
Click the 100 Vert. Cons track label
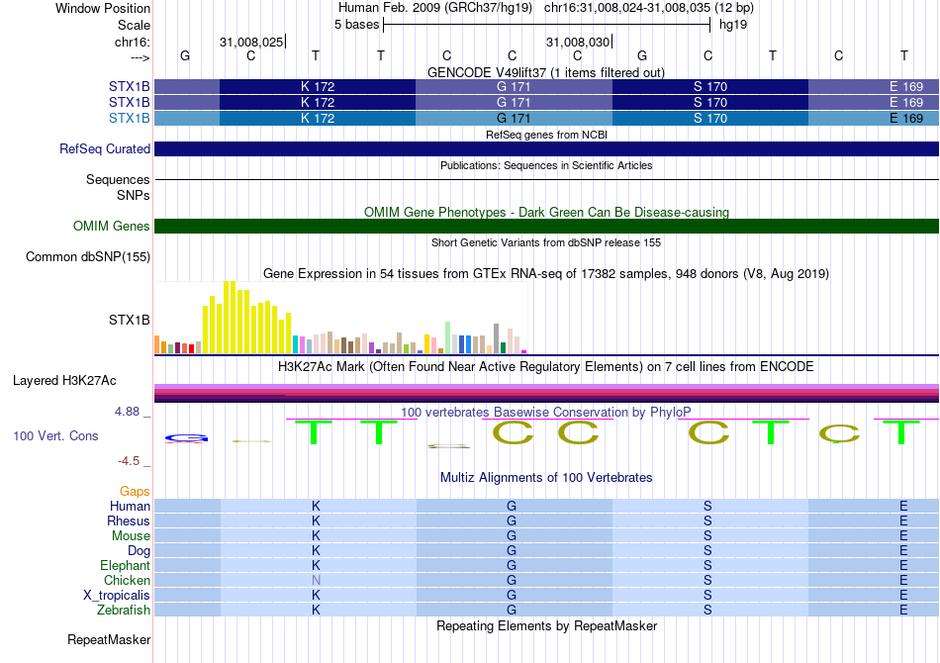pyautogui.click(x=55, y=435)
